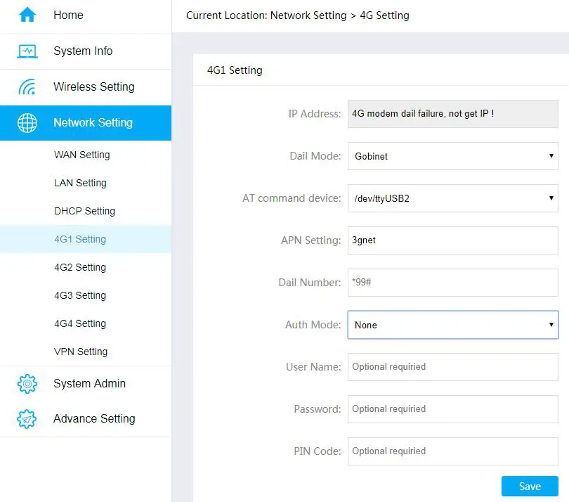569x502 pixels.
Task: Focus the User Name text field
Action: pyautogui.click(x=452, y=367)
